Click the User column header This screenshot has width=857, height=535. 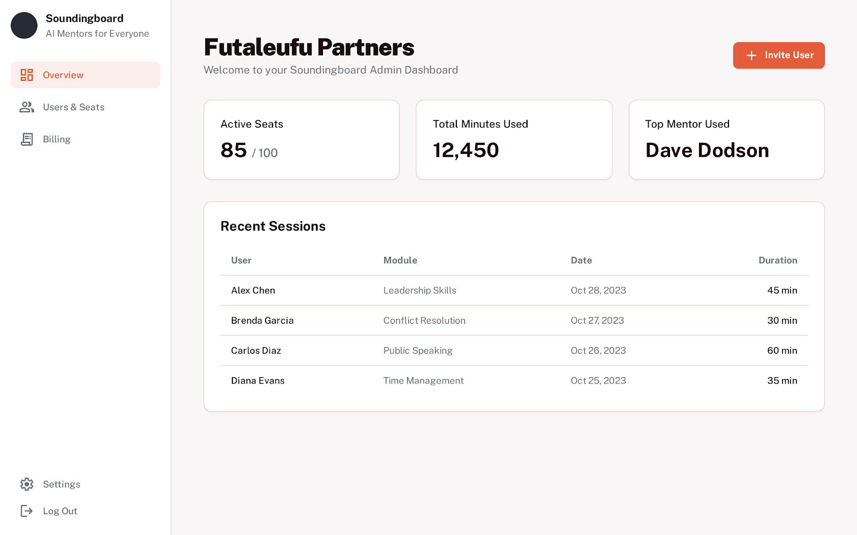point(241,261)
